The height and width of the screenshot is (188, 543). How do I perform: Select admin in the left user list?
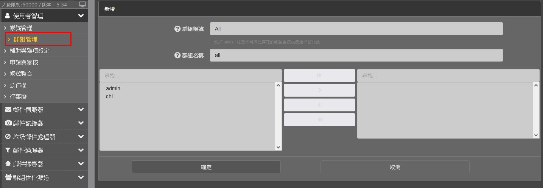pyautogui.click(x=113, y=88)
